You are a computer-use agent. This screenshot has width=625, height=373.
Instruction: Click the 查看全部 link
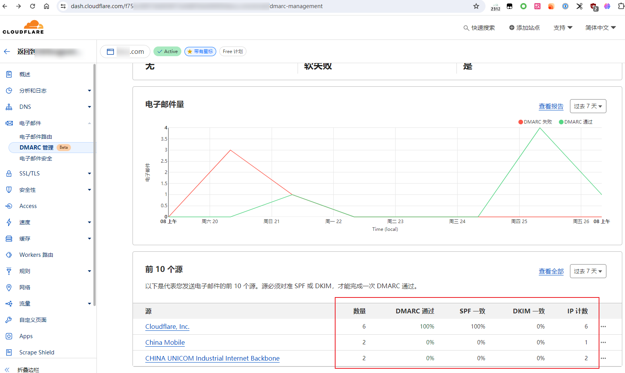[x=551, y=271]
